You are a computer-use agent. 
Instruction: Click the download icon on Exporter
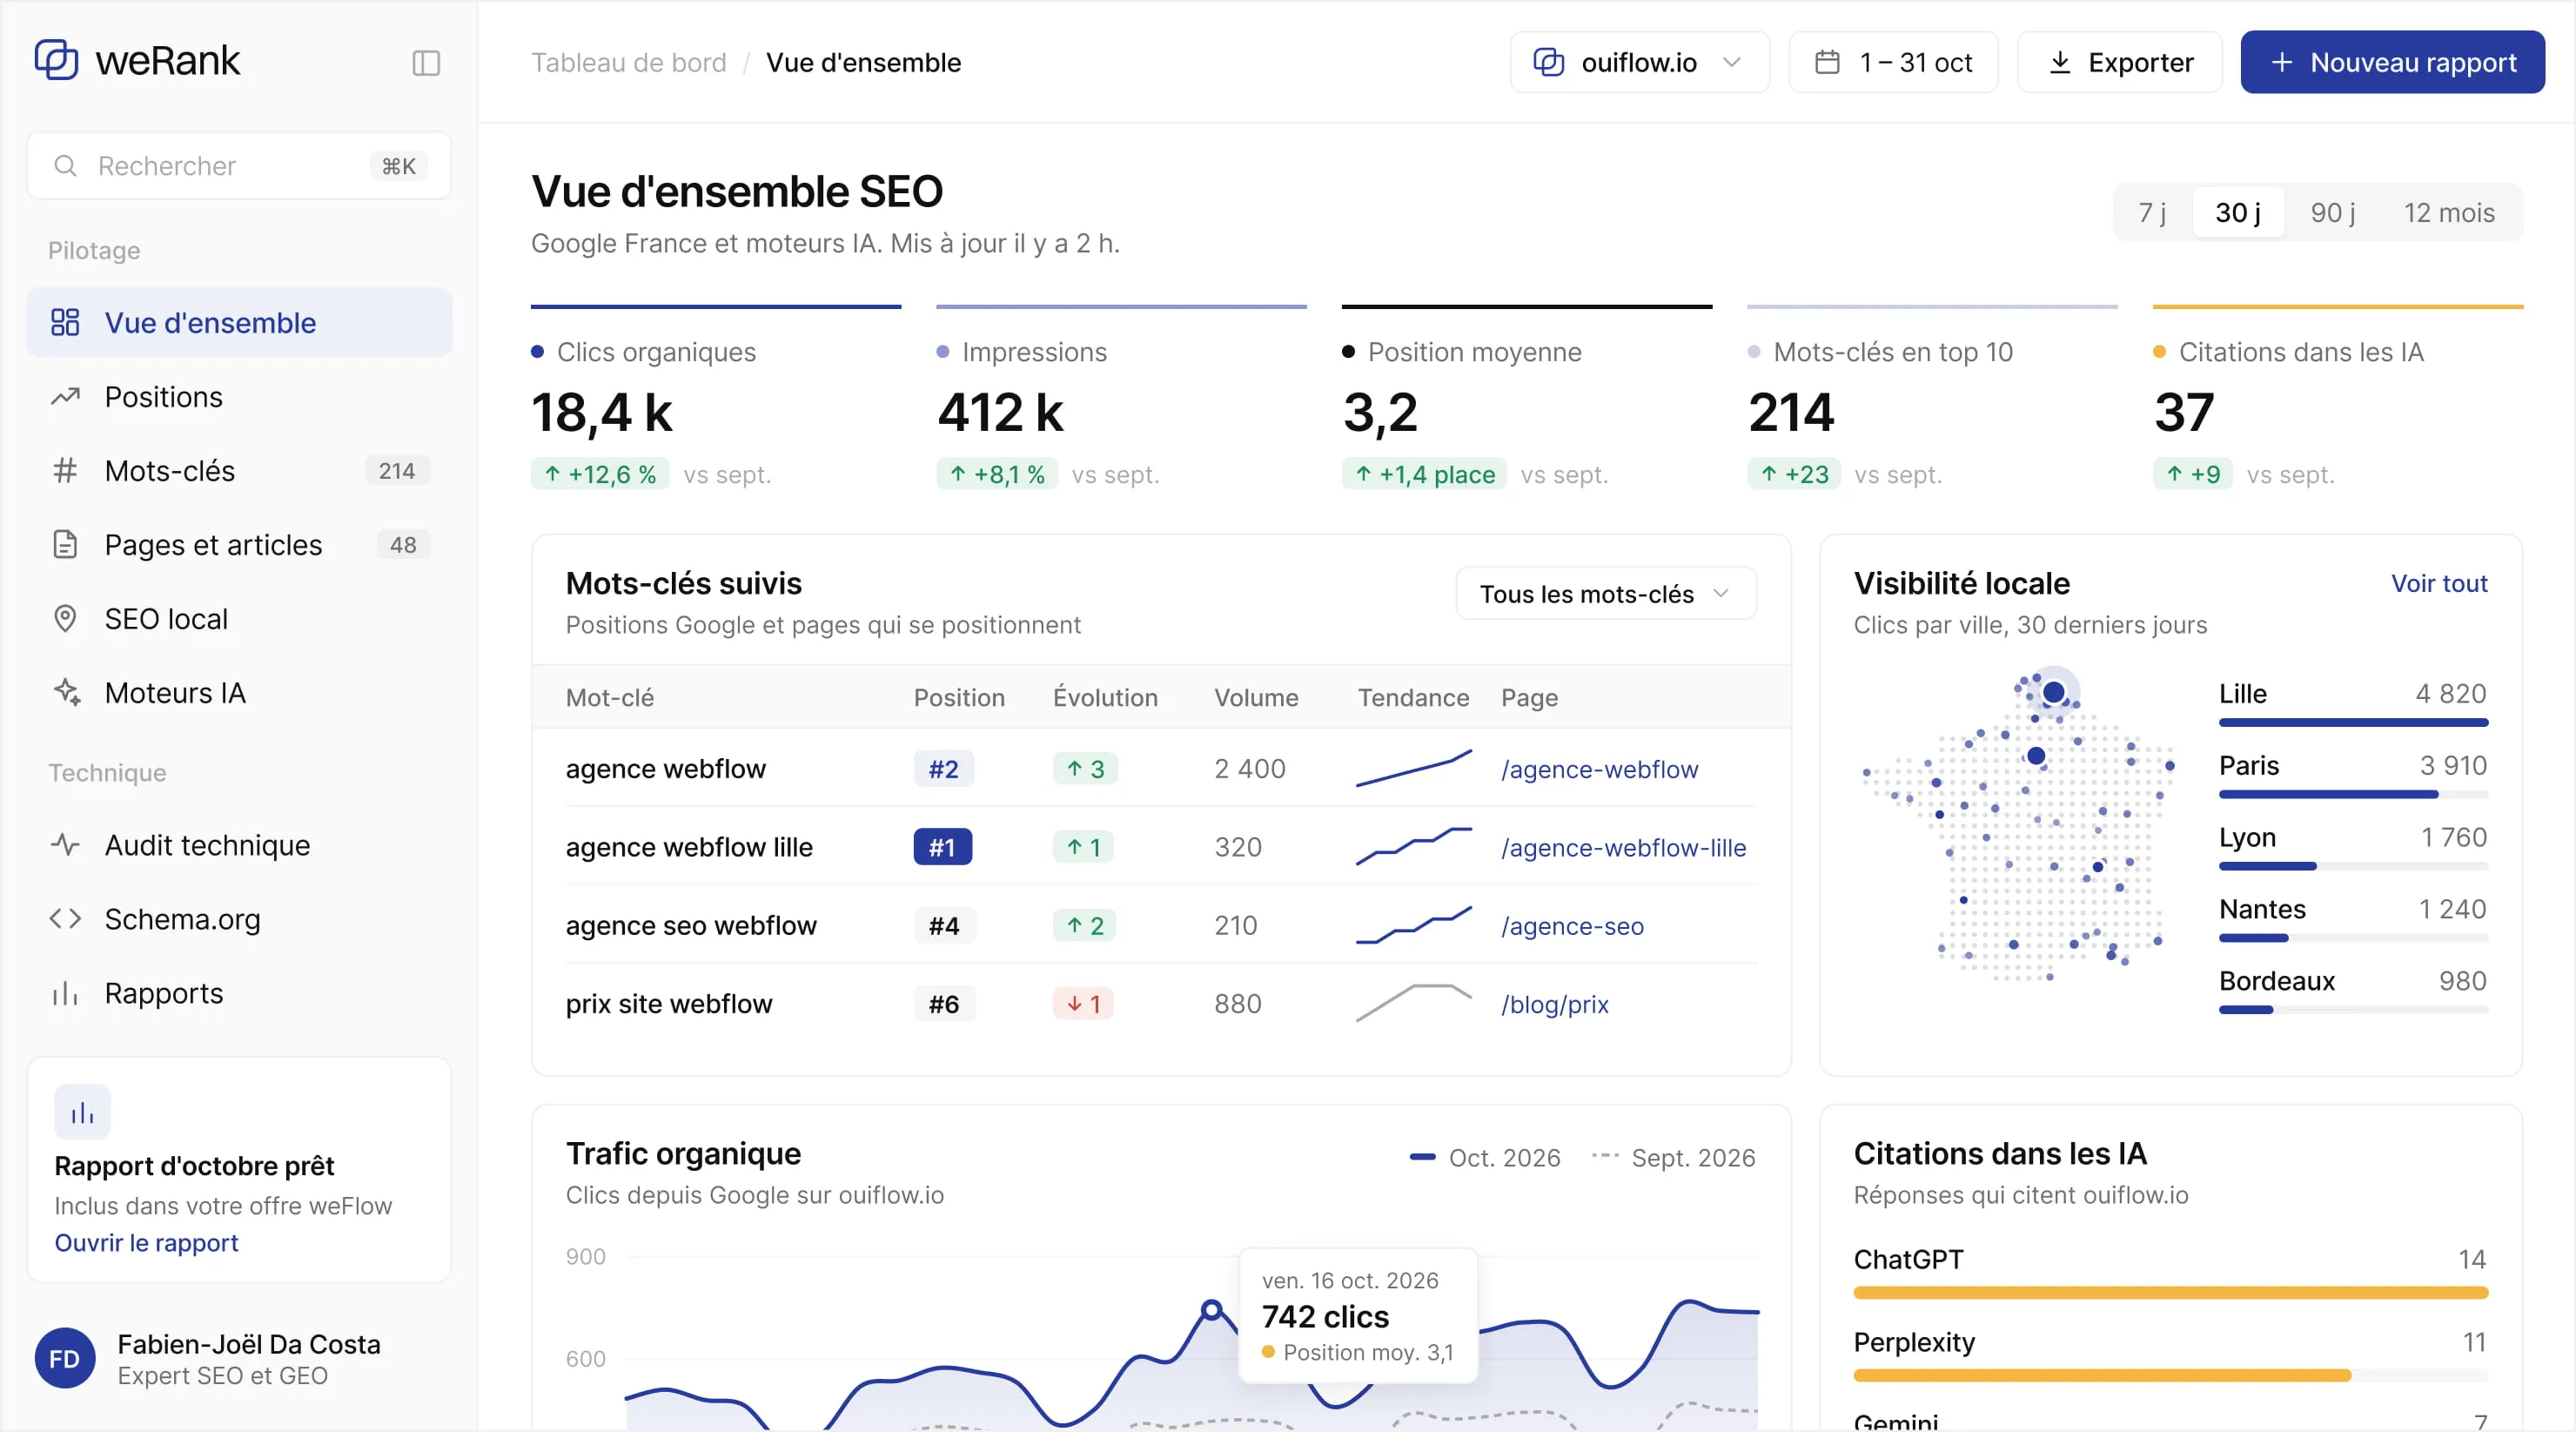click(x=2060, y=62)
